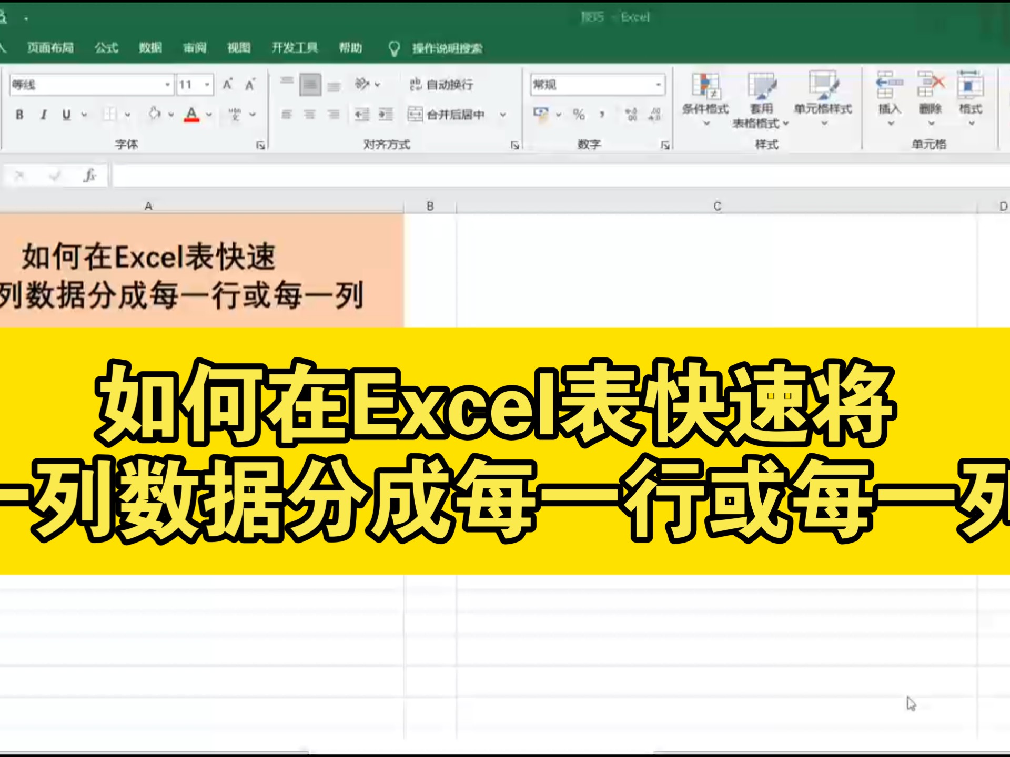Image resolution: width=1010 pixels, height=757 pixels.
Task: Open 套用表格格式 (Format as Table)
Action: coord(763,100)
